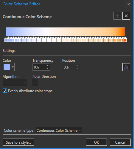
Task: Select the last dark orange color stop
Action: (125, 40)
